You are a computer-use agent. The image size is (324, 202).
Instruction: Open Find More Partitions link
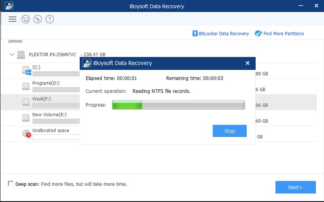pyautogui.click(x=283, y=34)
